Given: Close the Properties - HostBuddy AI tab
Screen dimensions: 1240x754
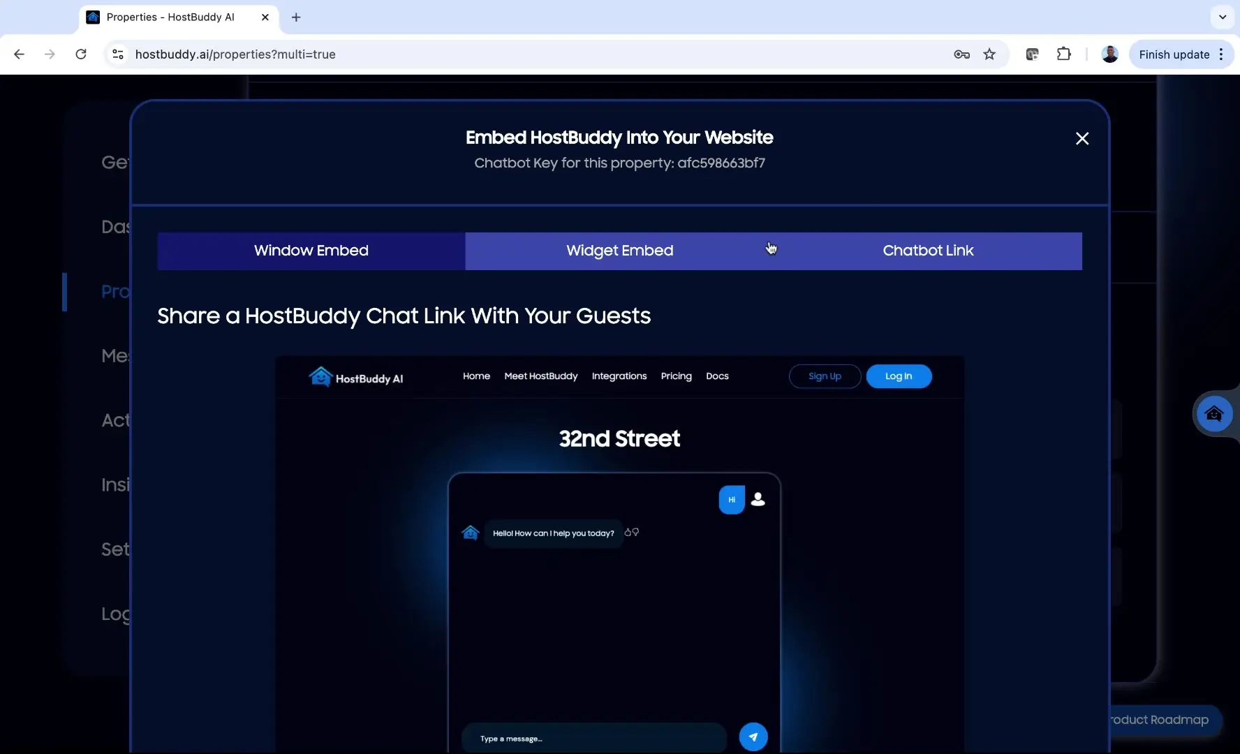Looking at the screenshot, I should pyautogui.click(x=265, y=17).
